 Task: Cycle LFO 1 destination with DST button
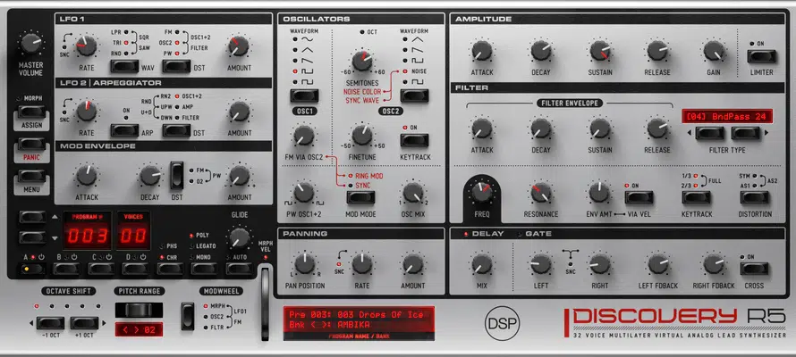coord(177,66)
